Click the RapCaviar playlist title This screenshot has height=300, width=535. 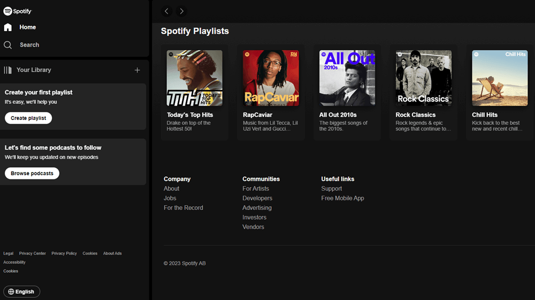pyautogui.click(x=258, y=115)
